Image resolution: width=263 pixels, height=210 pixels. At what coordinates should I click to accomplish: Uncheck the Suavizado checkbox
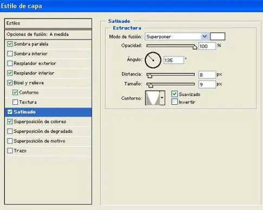point(175,94)
